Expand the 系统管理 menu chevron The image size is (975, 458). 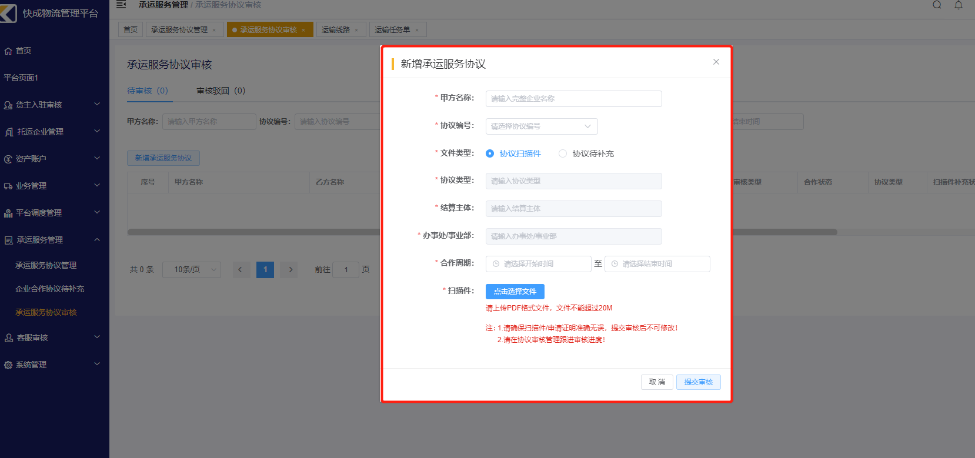click(x=97, y=364)
